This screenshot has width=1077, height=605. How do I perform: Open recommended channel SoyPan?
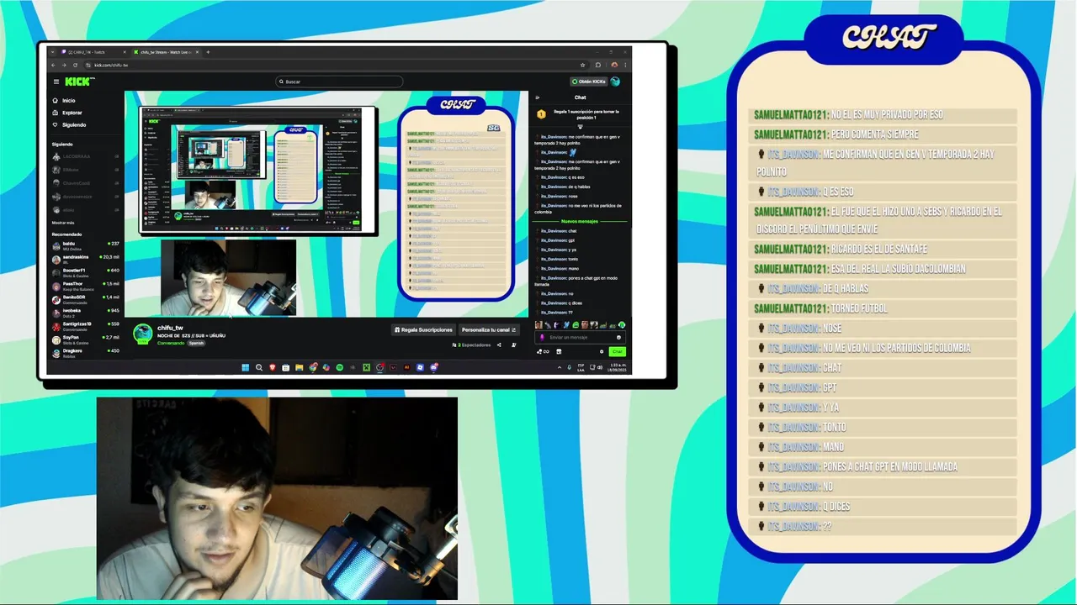click(x=86, y=339)
